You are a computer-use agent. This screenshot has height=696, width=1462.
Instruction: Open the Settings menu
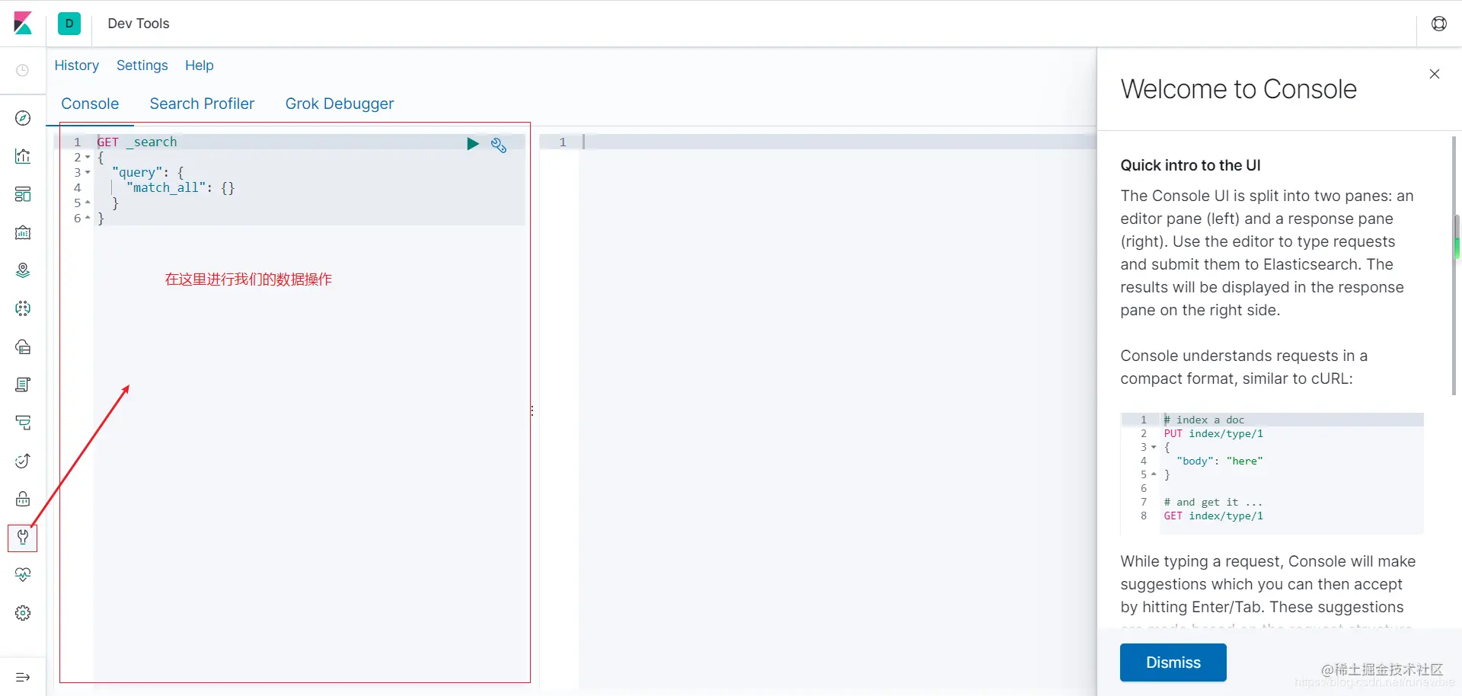click(142, 65)
